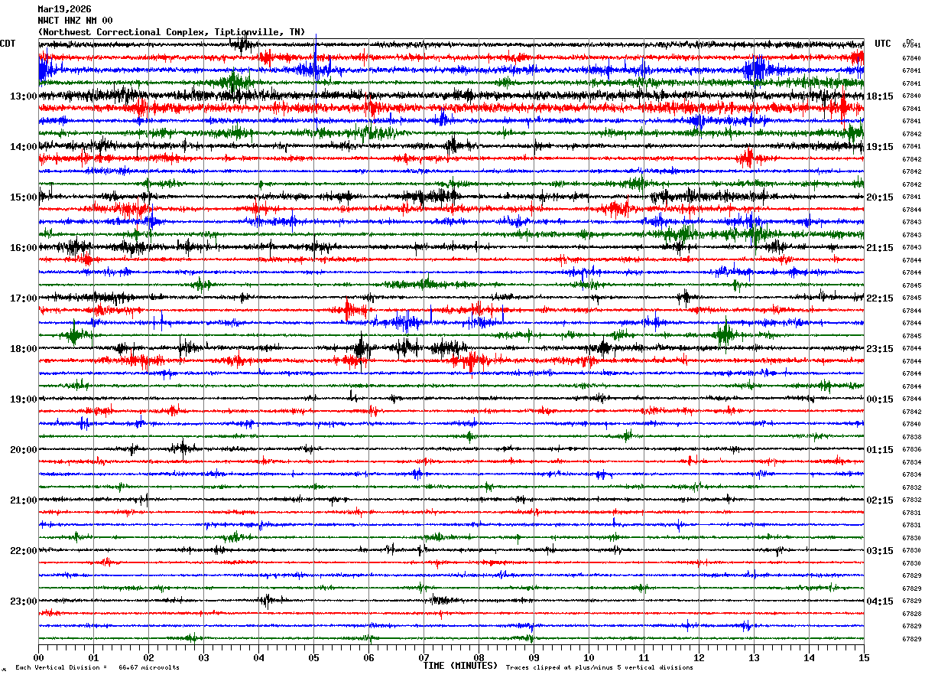Click the "CDT" timezone label
Screen dimensions: 925x678
click(8, 44)
